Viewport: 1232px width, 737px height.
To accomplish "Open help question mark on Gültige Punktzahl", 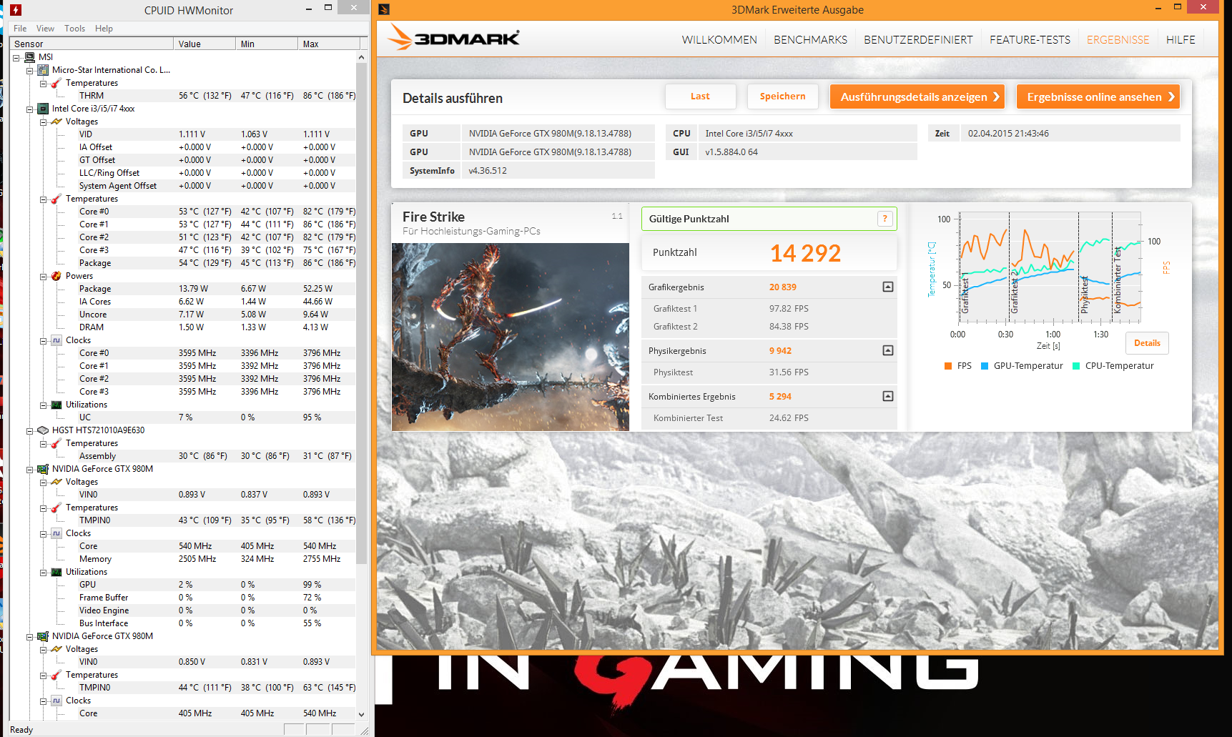I will point(884,219).
